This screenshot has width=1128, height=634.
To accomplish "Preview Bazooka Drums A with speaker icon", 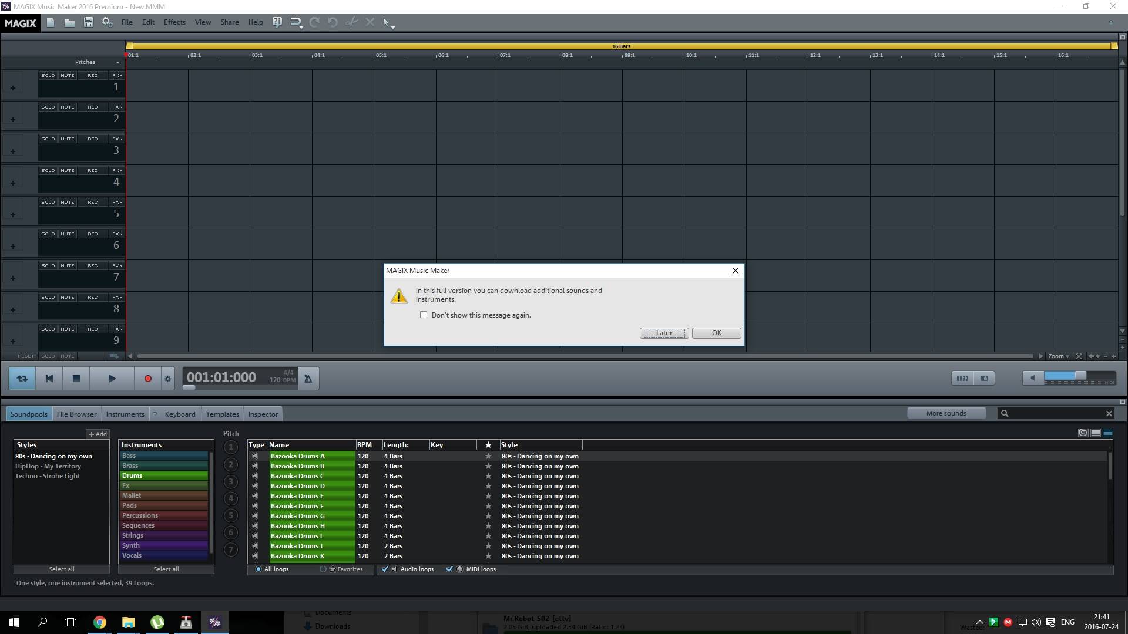I will coord(255,456).
